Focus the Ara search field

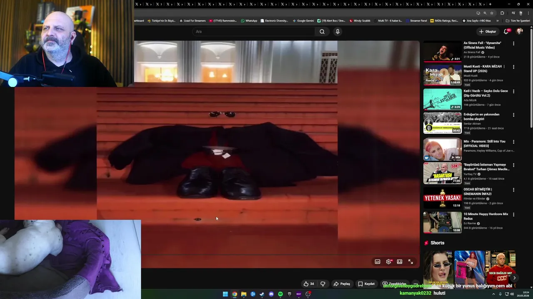point(254,32)
